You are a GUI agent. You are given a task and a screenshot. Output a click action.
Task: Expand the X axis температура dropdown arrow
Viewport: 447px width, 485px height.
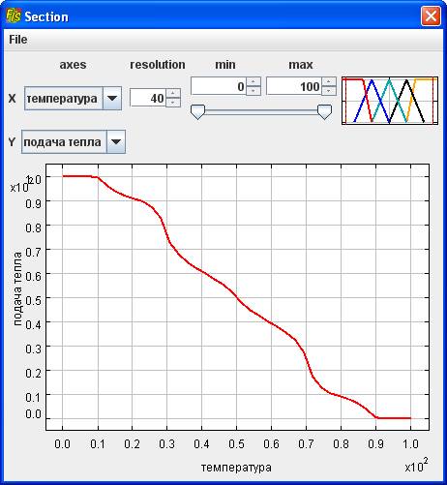(x=112, y=98)
